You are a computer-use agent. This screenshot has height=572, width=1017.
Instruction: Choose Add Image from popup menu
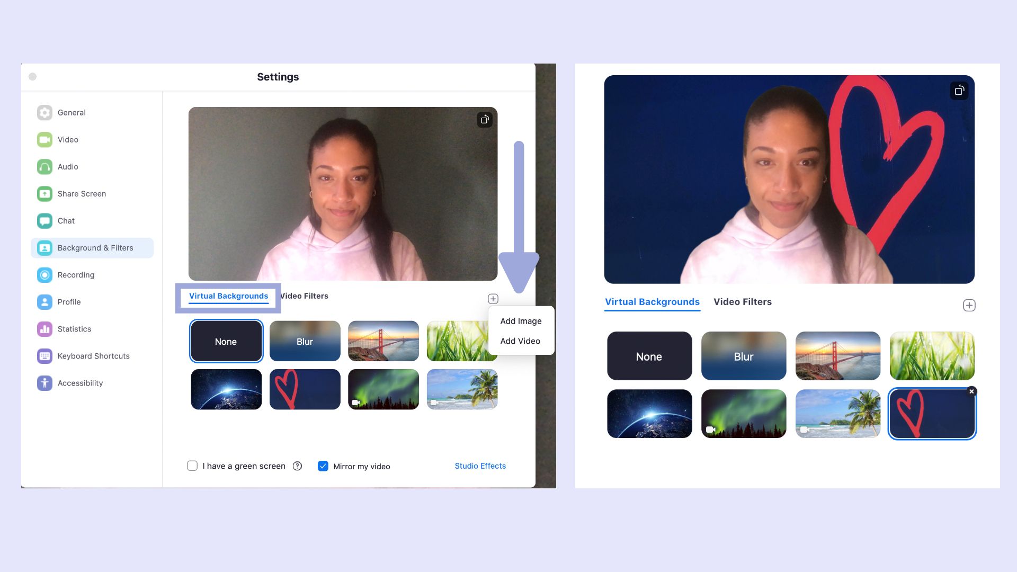pos(521,321)
